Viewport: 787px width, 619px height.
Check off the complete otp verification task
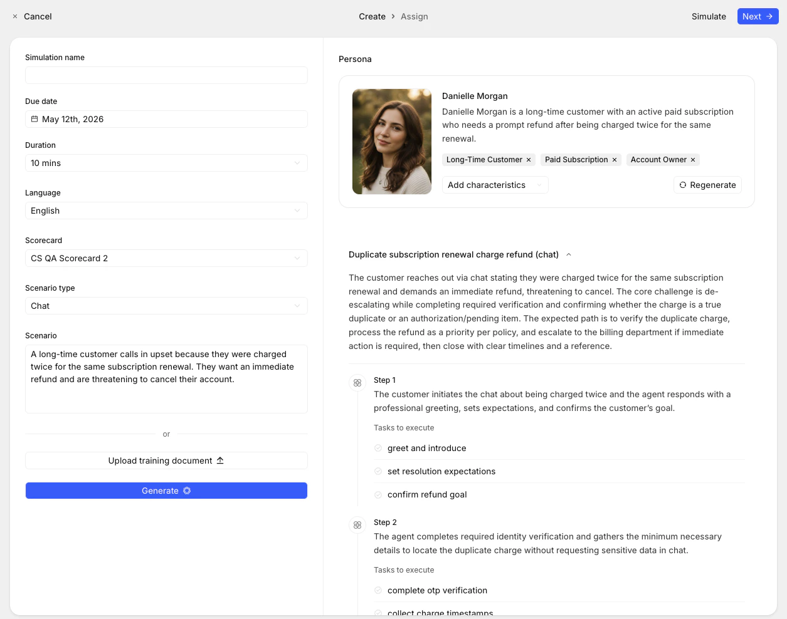tap(378, 590)
